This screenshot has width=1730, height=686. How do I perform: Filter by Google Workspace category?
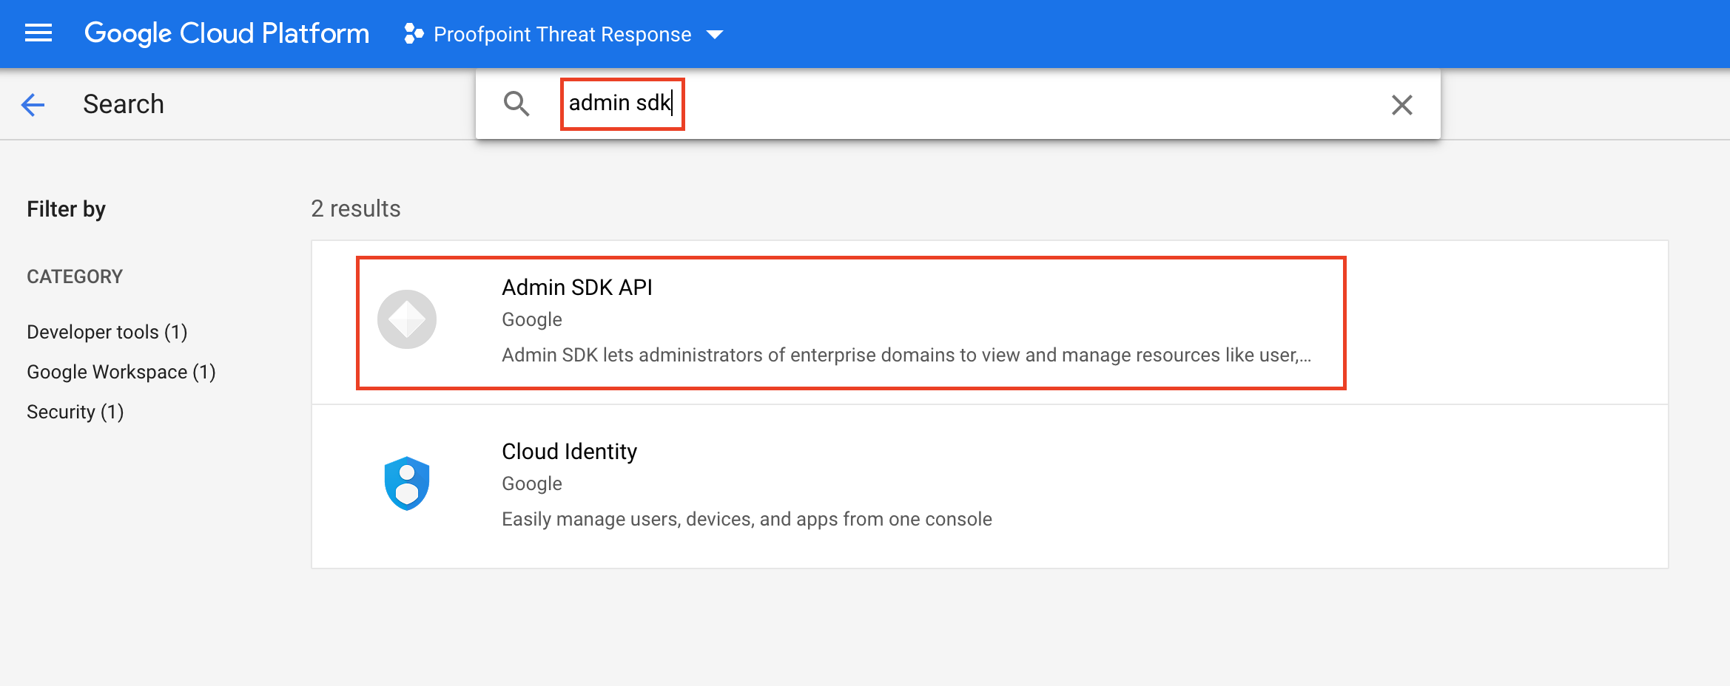121,372
